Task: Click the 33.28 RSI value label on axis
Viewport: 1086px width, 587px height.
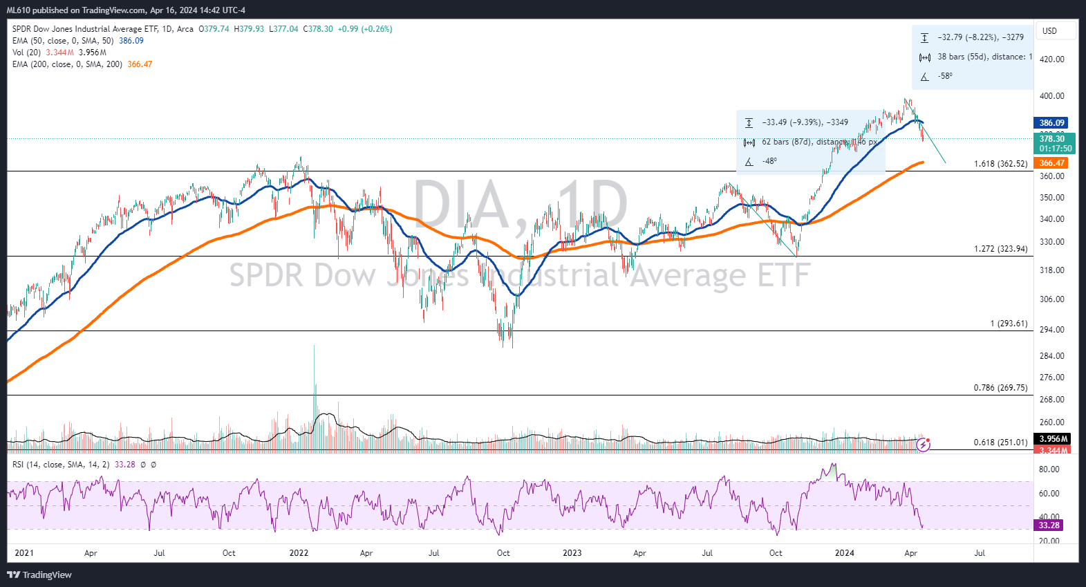Action: point(1049,525)
